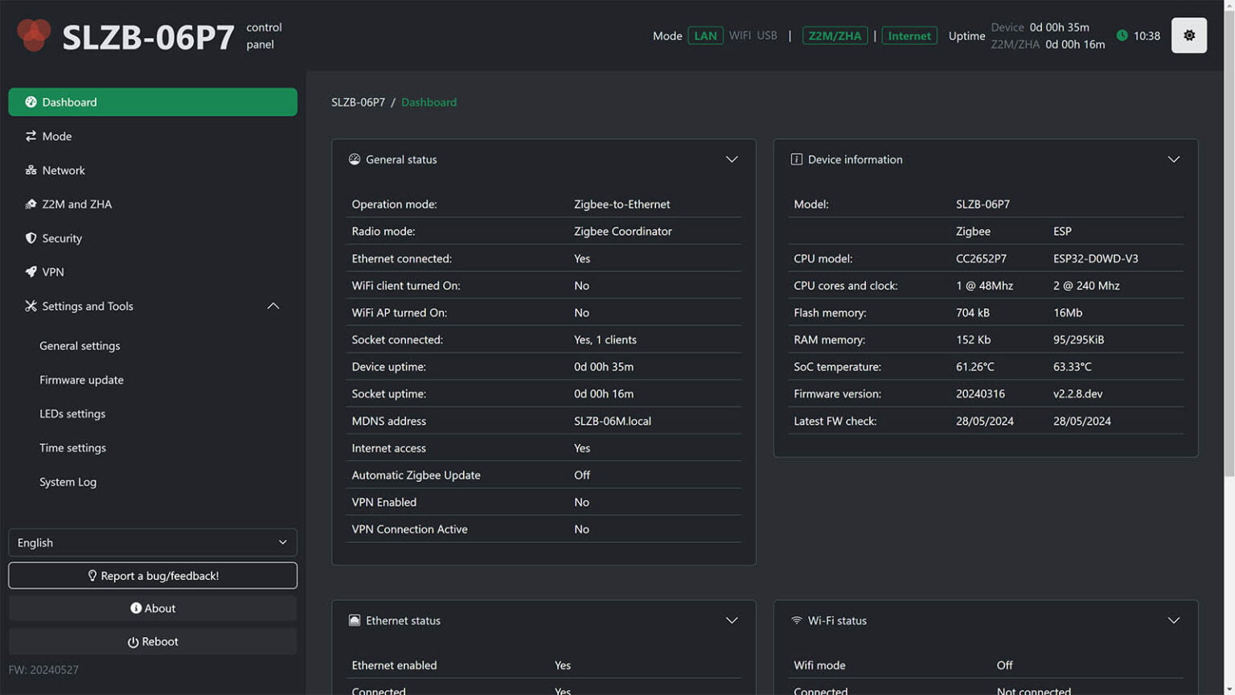This screenshot has height=695, width=1235.
Task: Click the page vertical scrollbar
Action: click(1229, 241)
